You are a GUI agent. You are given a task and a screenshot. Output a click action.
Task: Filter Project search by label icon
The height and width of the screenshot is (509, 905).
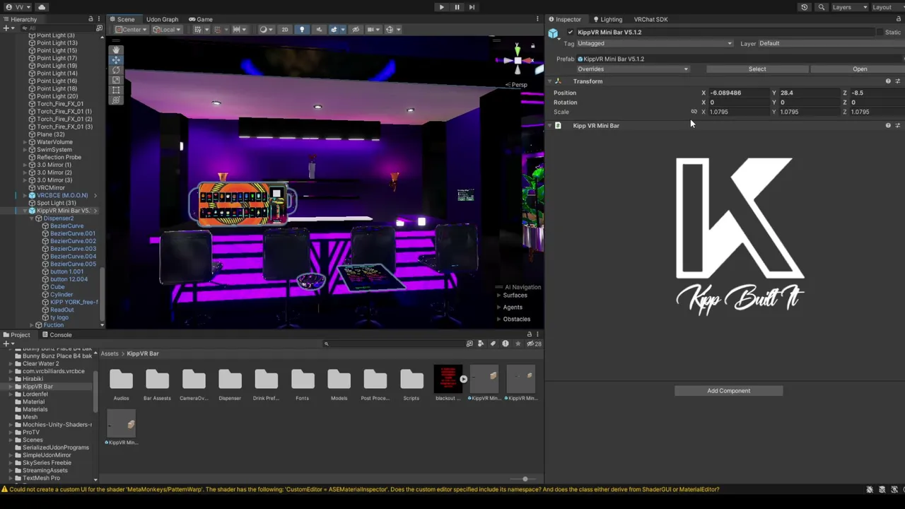pos(494,344)
